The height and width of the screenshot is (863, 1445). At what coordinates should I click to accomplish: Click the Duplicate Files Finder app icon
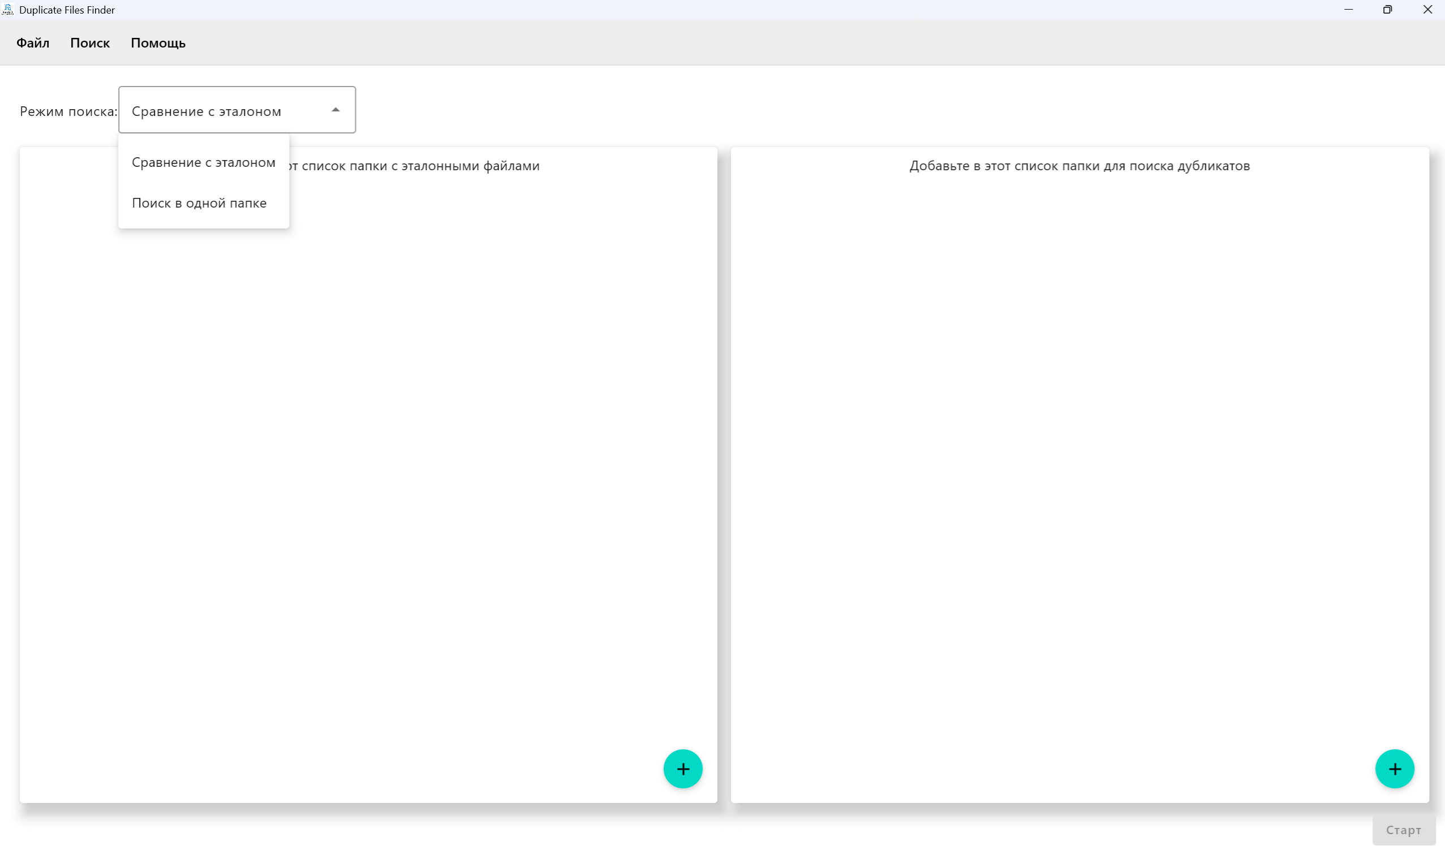pos(7,9)
